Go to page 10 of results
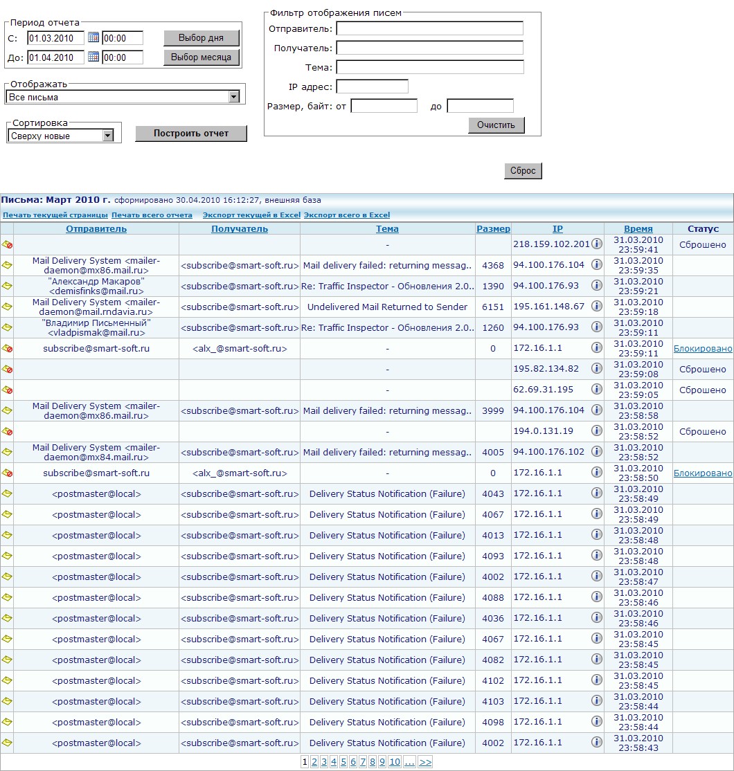This screenshot has height=771, width=734. point(395,762)
